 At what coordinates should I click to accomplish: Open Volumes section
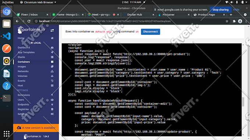coord(22,76)
